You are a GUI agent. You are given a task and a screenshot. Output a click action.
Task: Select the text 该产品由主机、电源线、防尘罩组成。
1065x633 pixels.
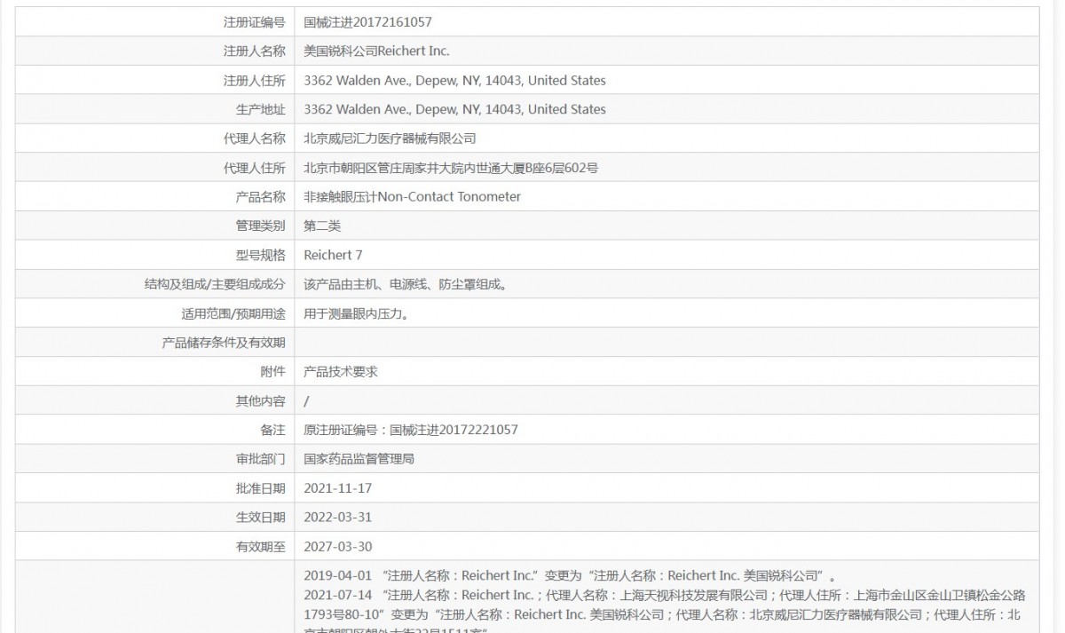click(x=408, y=285)
